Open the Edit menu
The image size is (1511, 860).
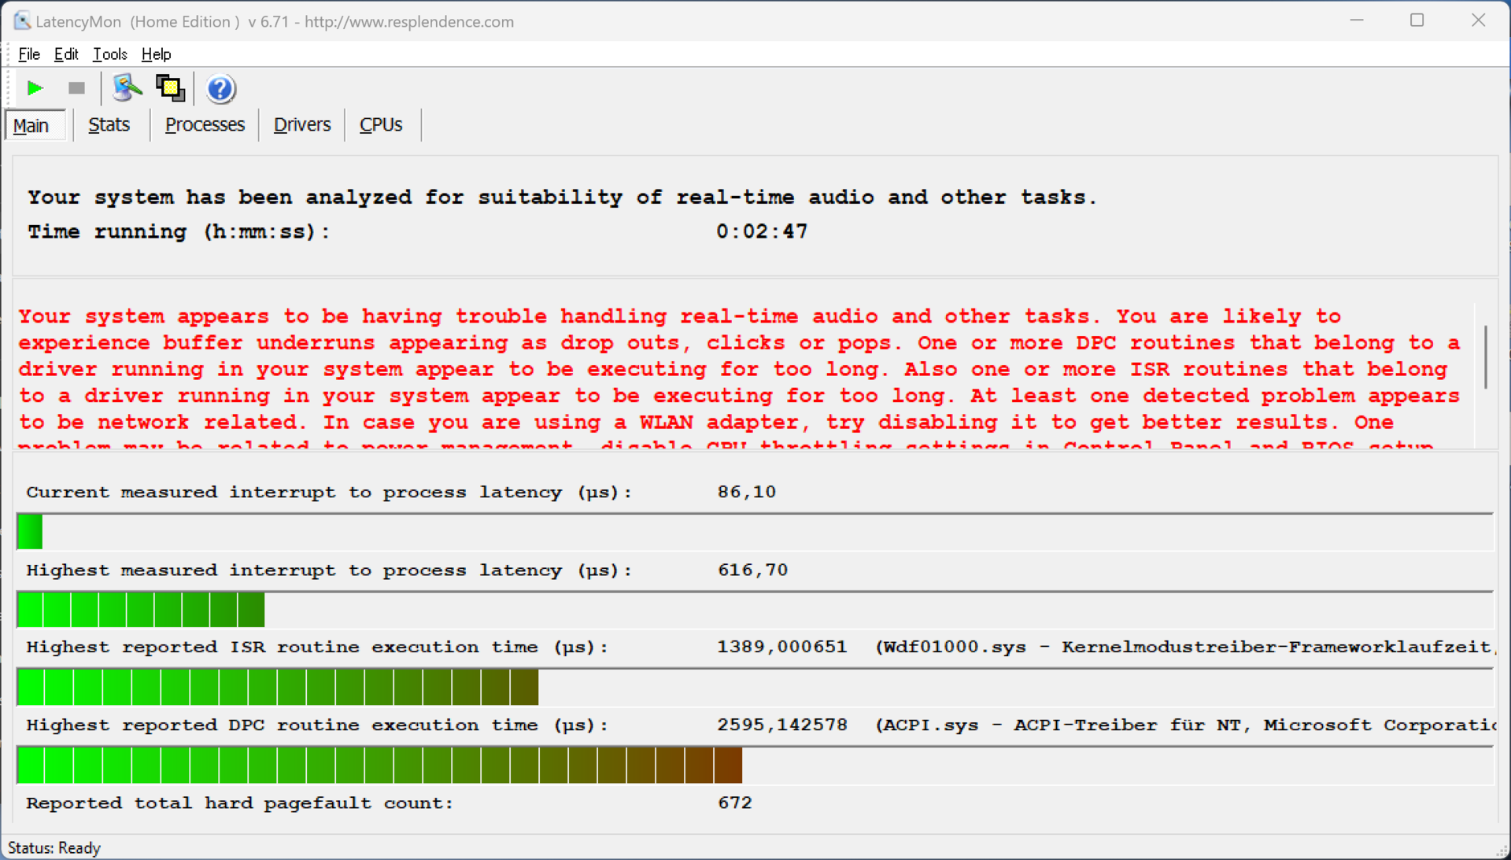point(66,54)
